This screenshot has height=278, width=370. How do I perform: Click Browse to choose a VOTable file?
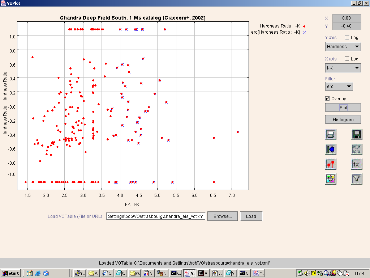(222, 216)
